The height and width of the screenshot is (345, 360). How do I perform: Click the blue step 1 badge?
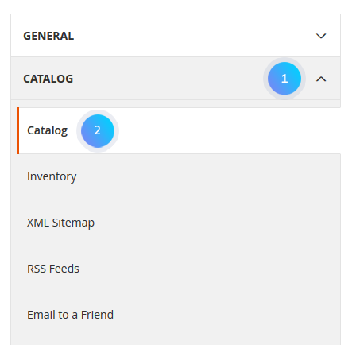pyautogui.click(x=285, y=79)
